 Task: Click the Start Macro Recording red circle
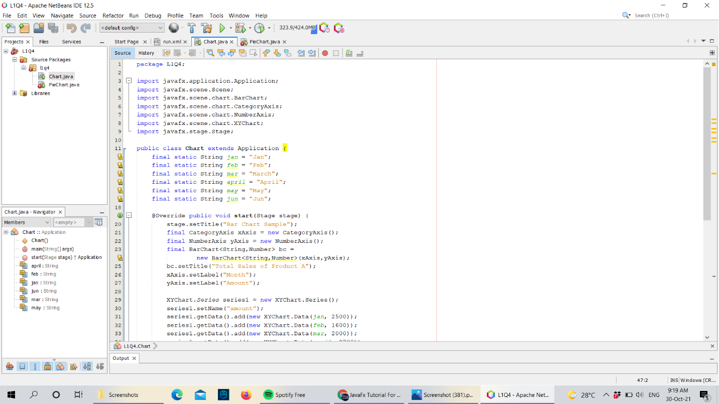(x=325, y=53)
